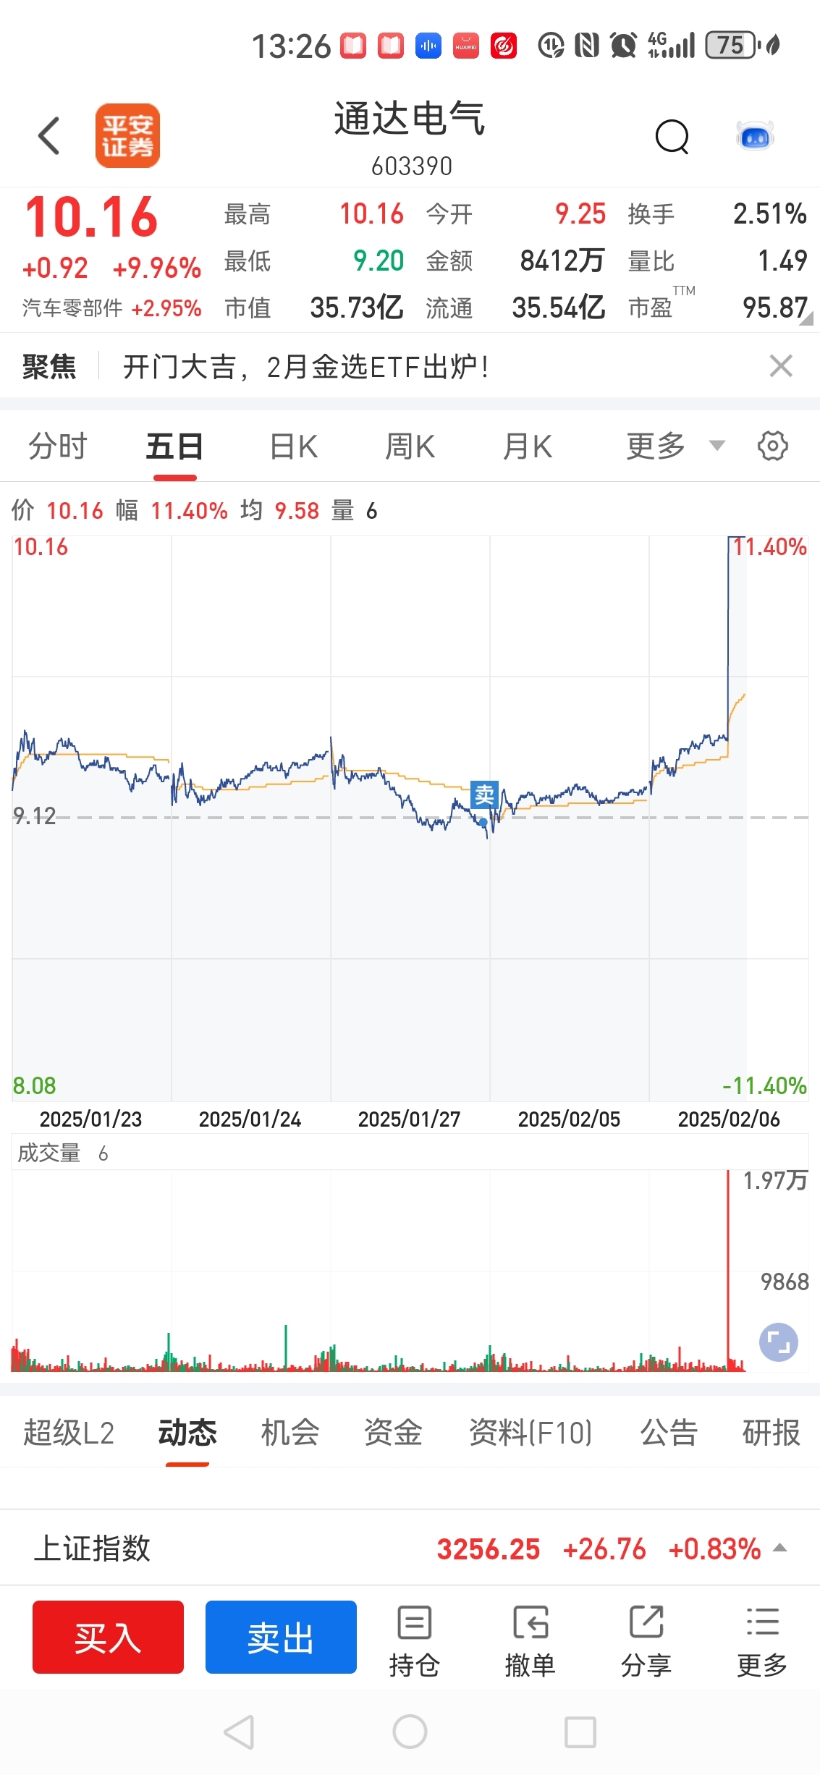Screen dimensions: 820x1775
Task: Open the Ping An Securities logo
Action: click(127, 136)
